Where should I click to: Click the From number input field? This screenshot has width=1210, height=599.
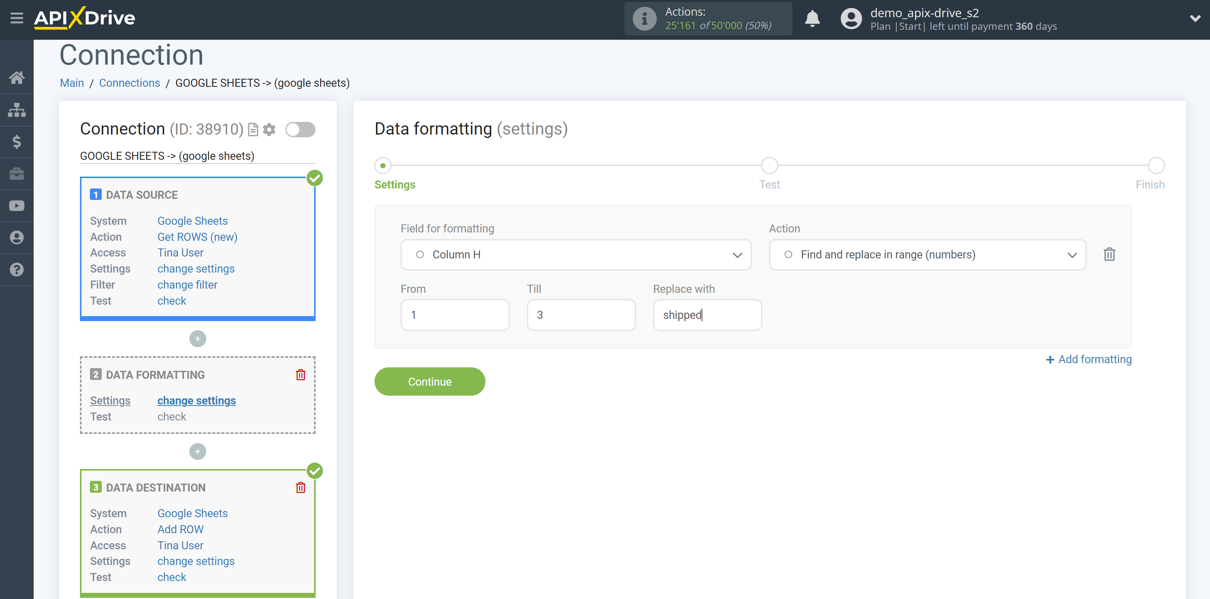click(455, 315)
